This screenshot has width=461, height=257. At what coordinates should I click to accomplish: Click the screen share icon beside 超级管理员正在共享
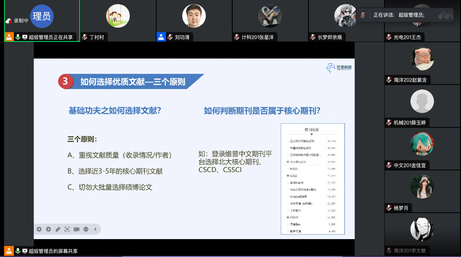[25, 37]
